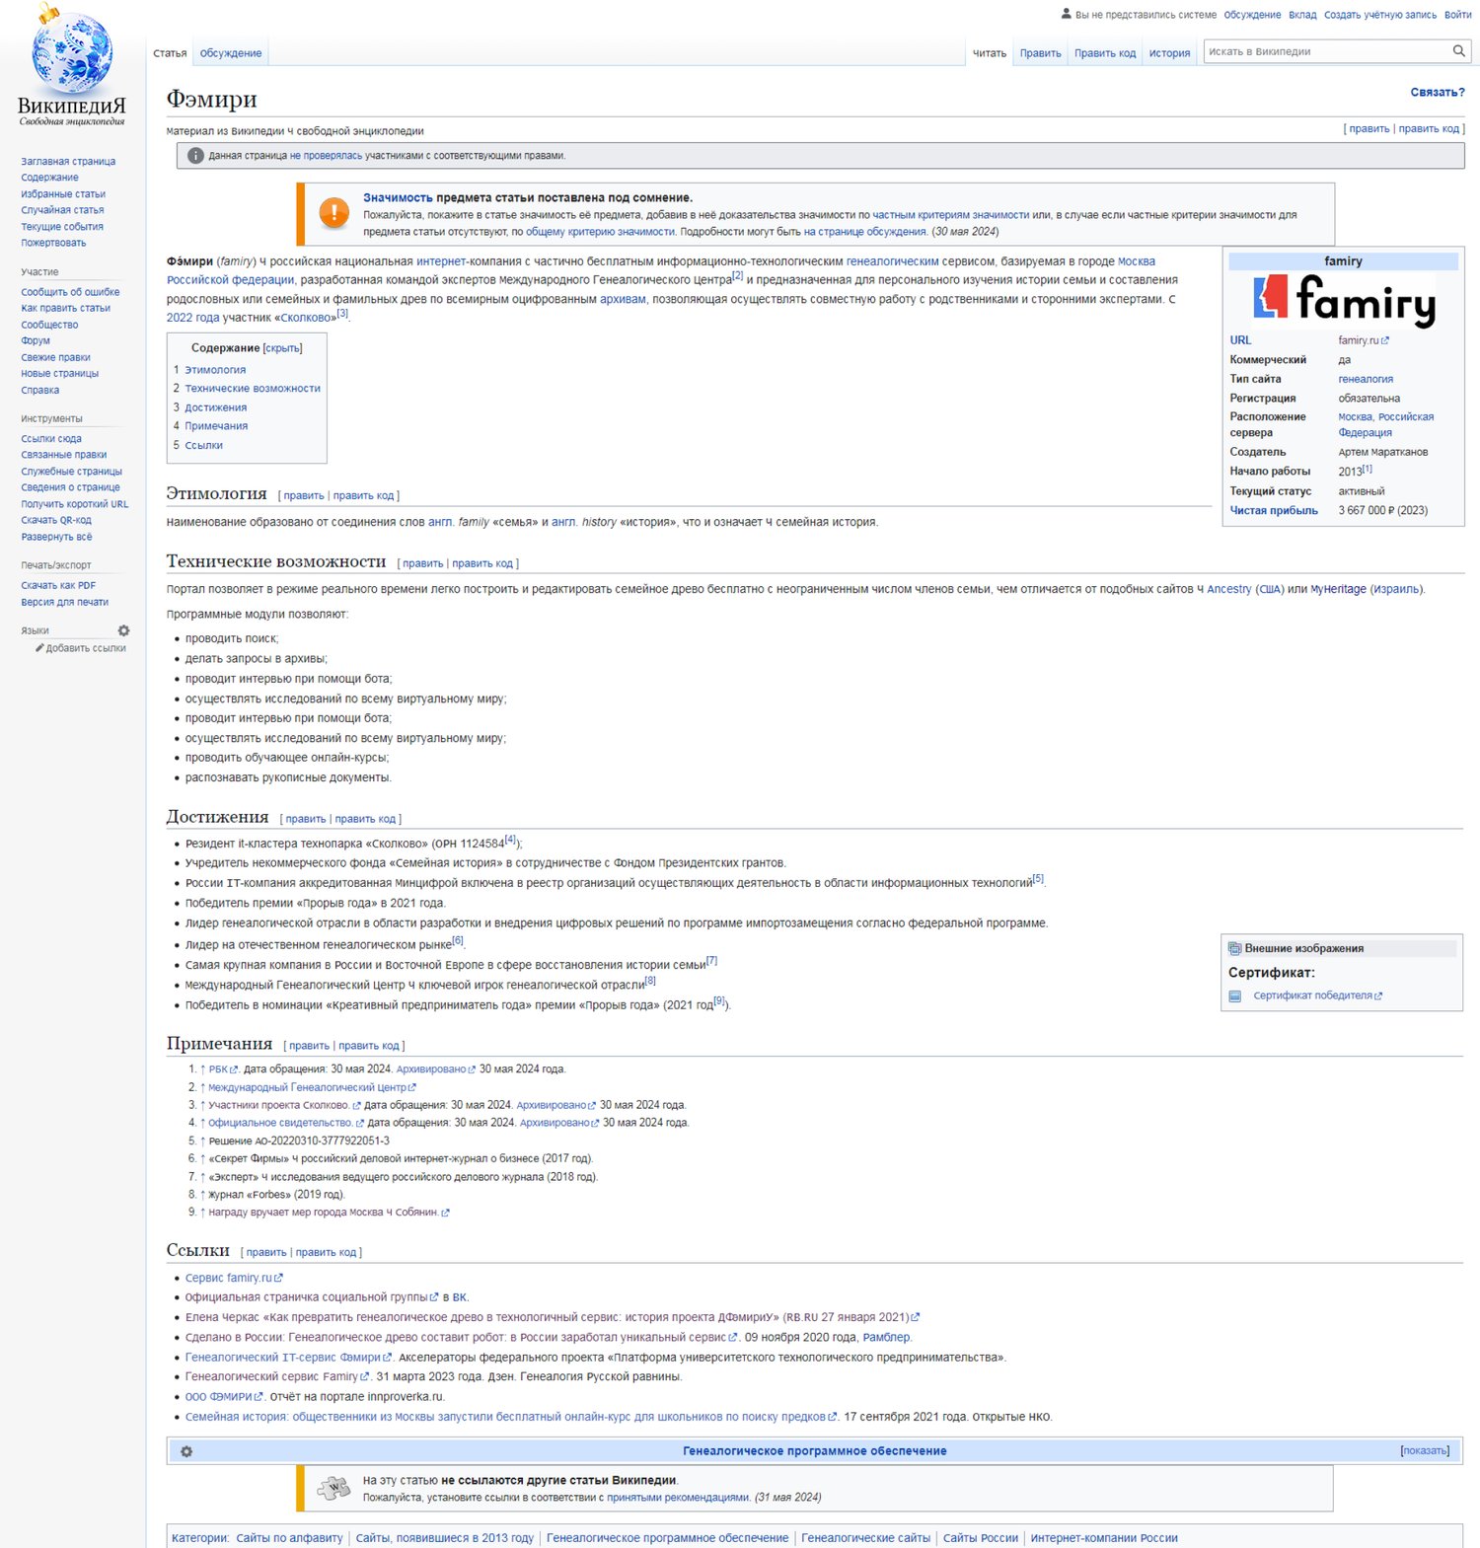Click править код beside Достижения heading
This screenshot has height=1548, width=1480.
365,819
